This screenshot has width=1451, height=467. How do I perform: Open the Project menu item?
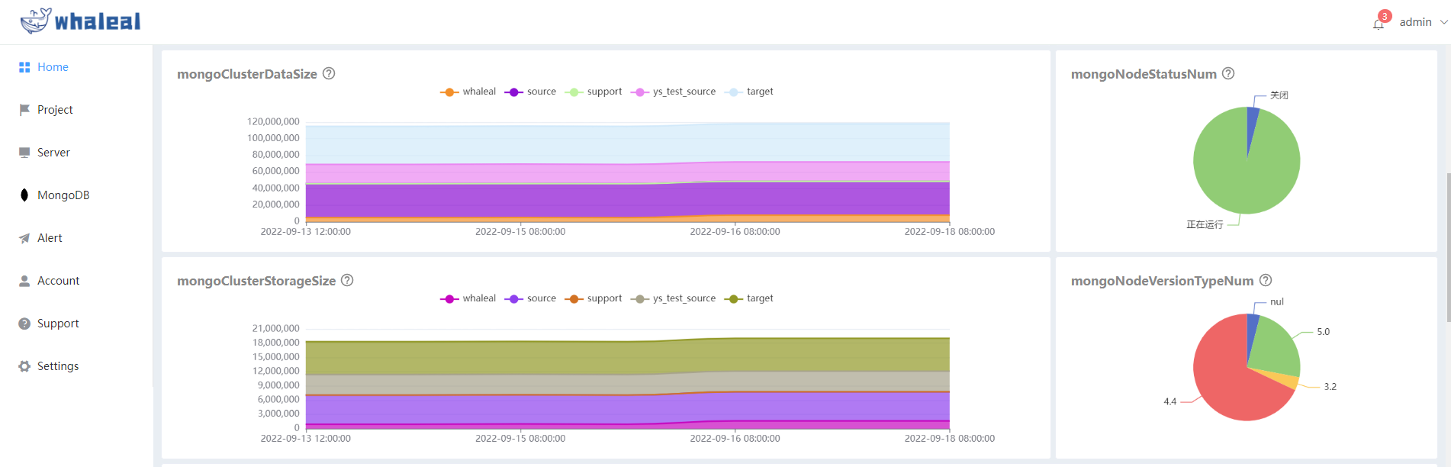point(76,110)
